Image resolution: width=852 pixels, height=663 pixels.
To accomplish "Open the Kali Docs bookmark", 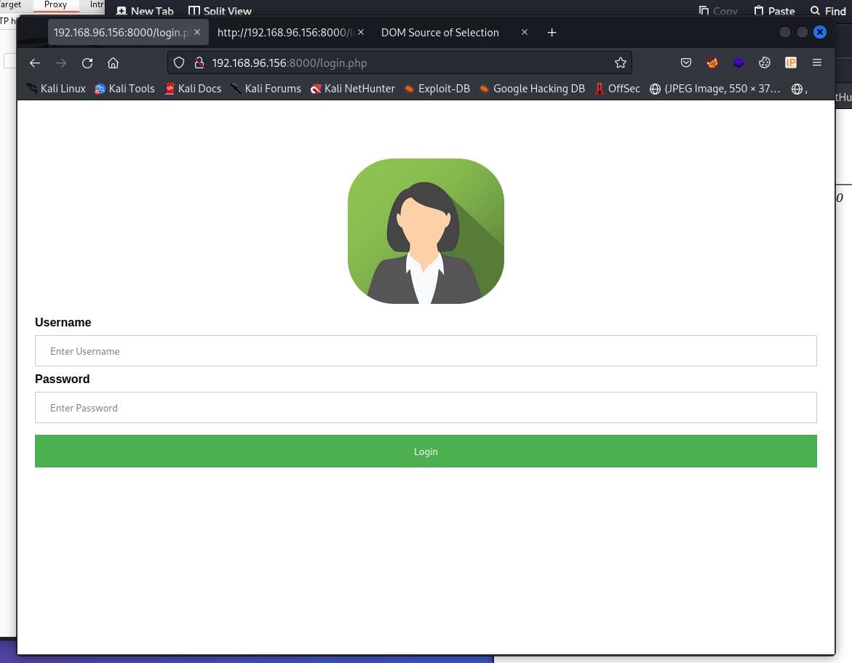I will click(x=194, y=89).
